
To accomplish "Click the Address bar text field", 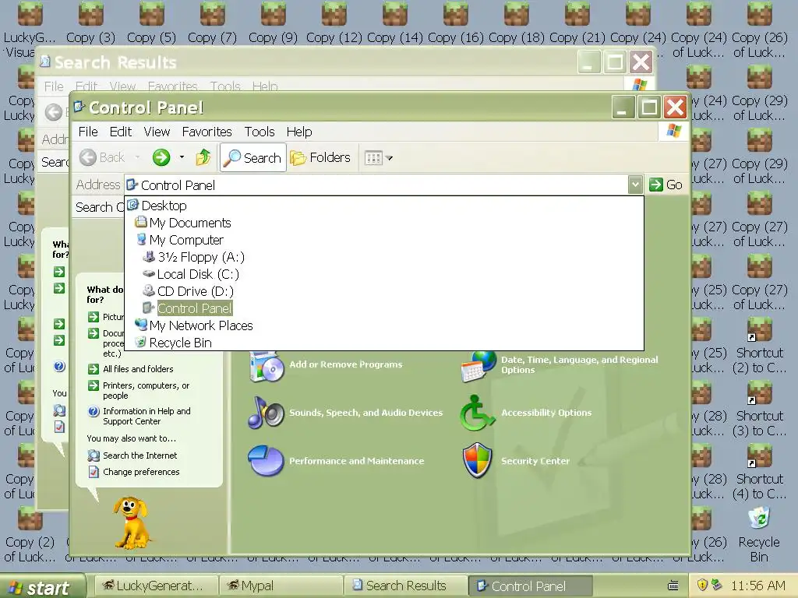I will point(376,185).
